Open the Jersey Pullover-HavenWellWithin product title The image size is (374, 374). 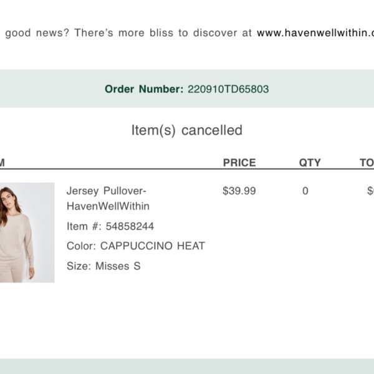coord(108,198)
